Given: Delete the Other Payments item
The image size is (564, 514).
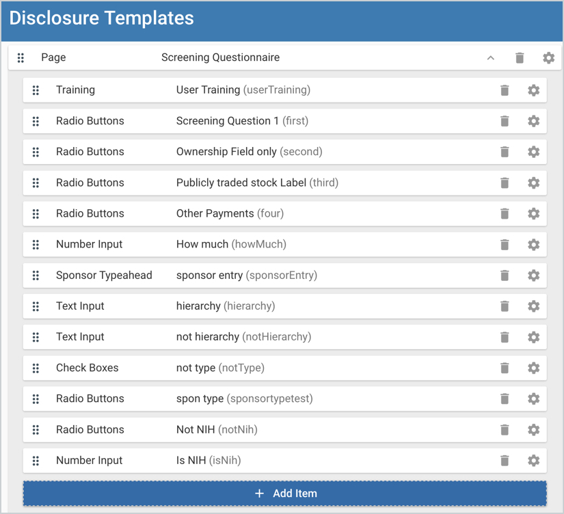Looking at the screenshot, I should [x=505, y=214].
